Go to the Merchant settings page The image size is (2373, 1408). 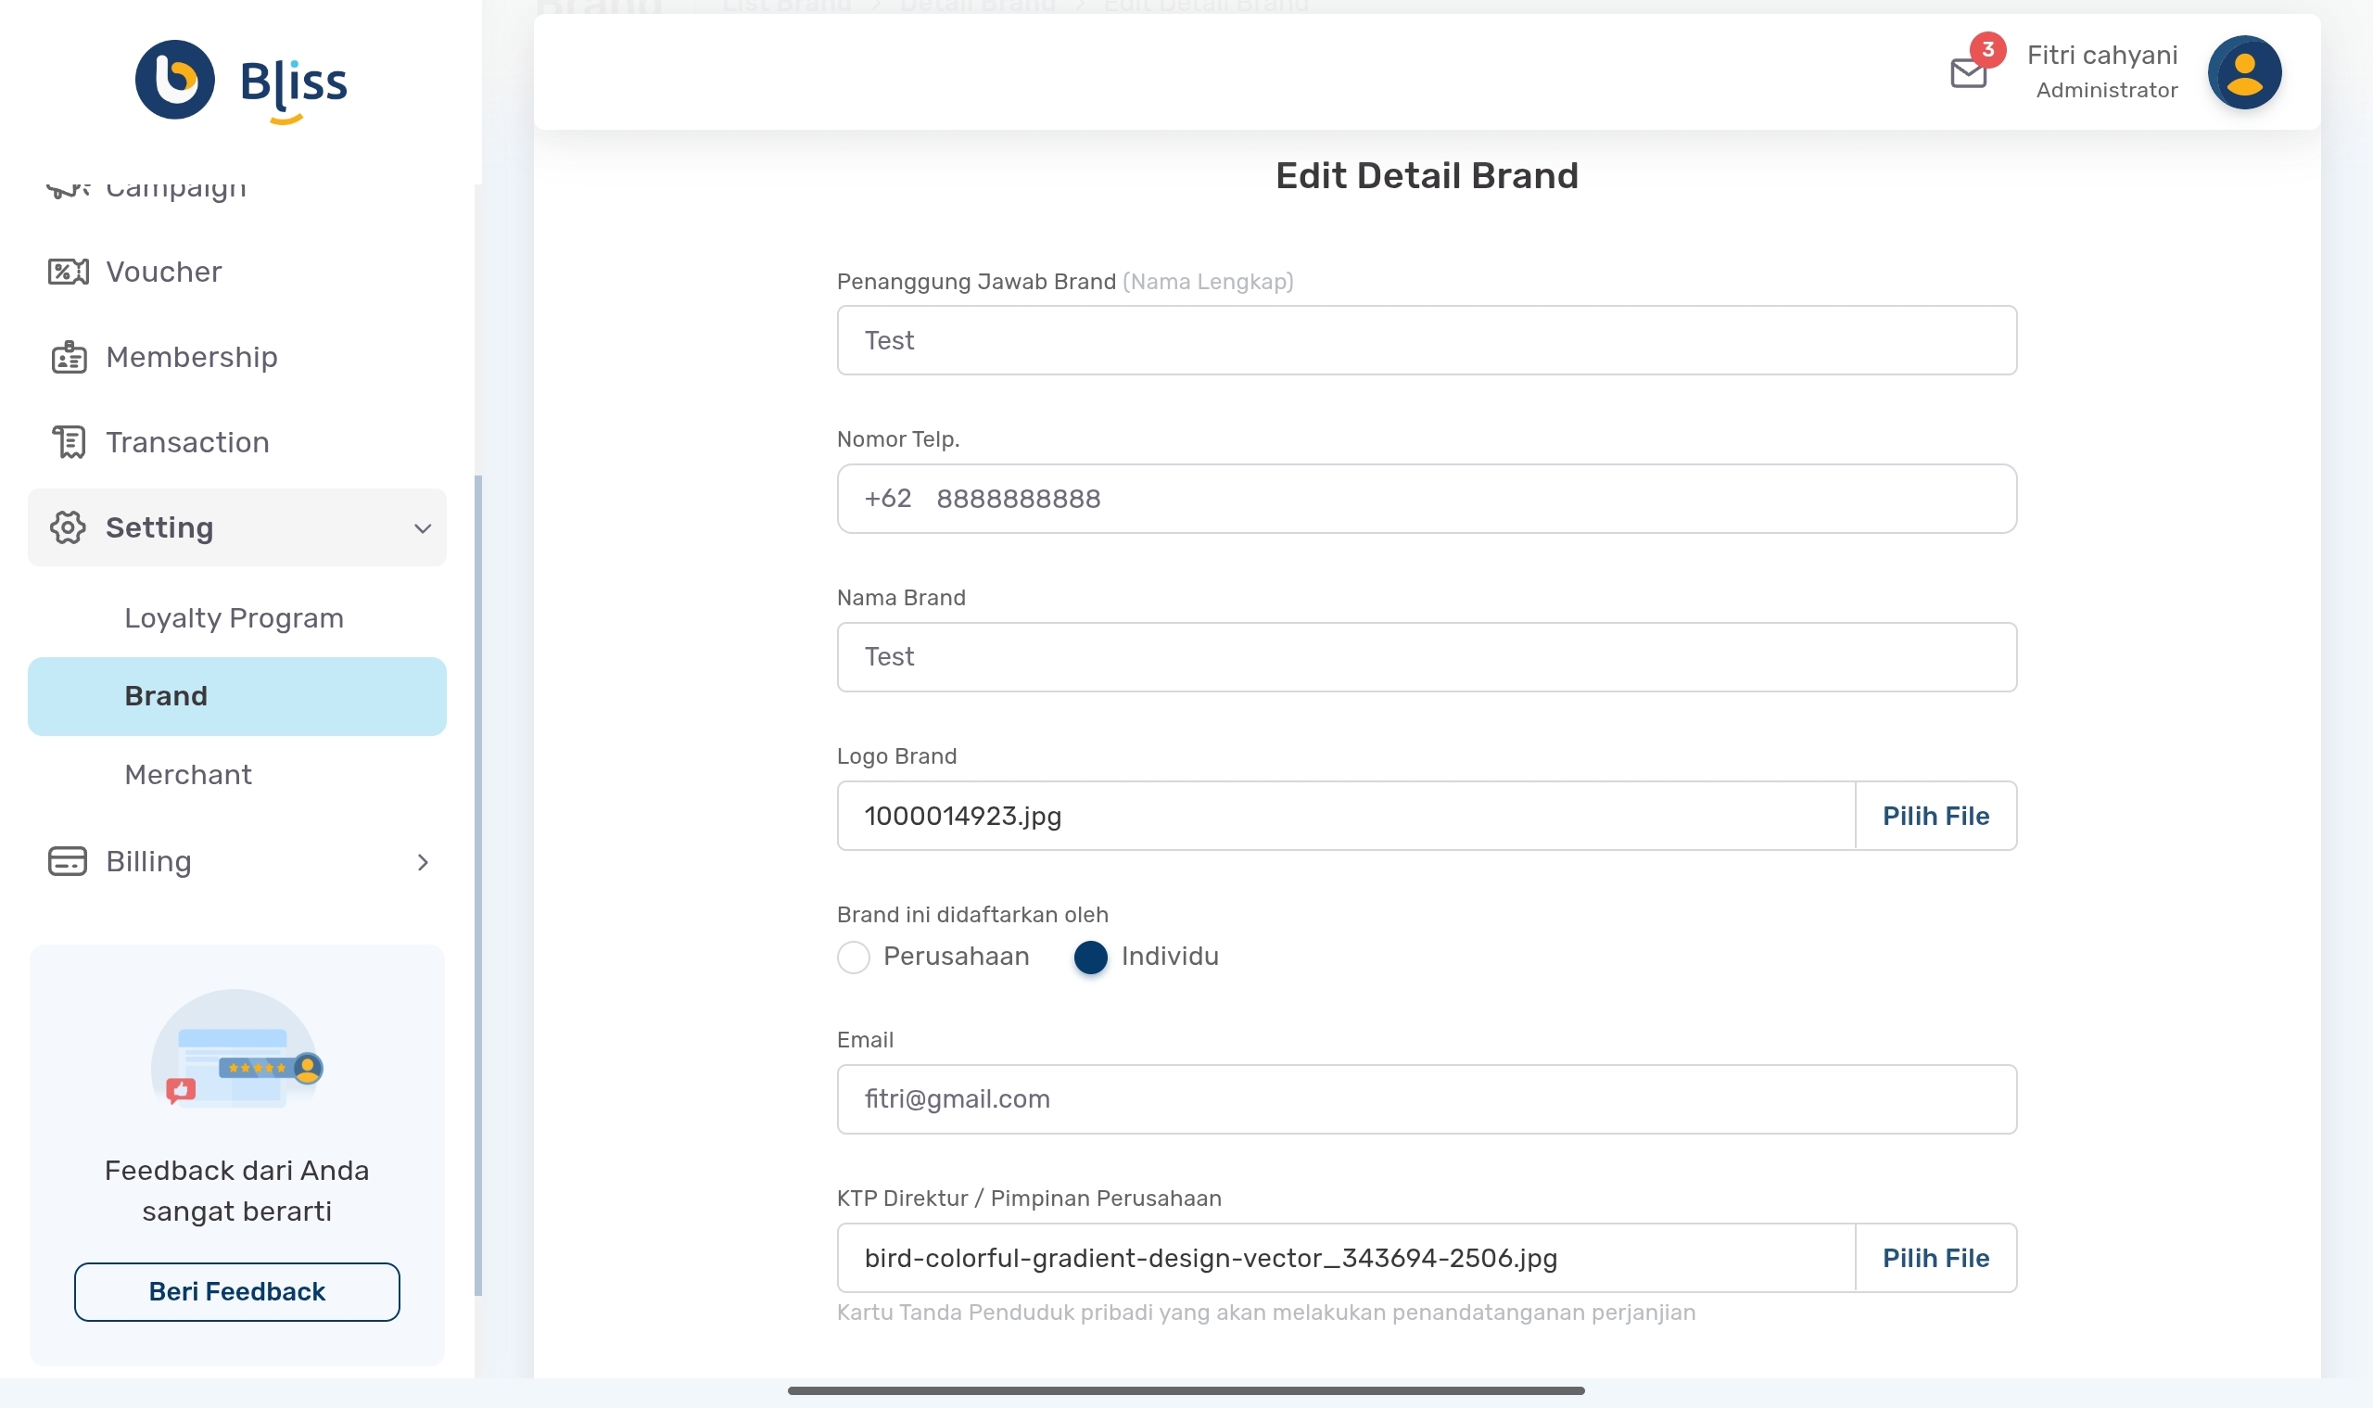[x=188, y=775]
